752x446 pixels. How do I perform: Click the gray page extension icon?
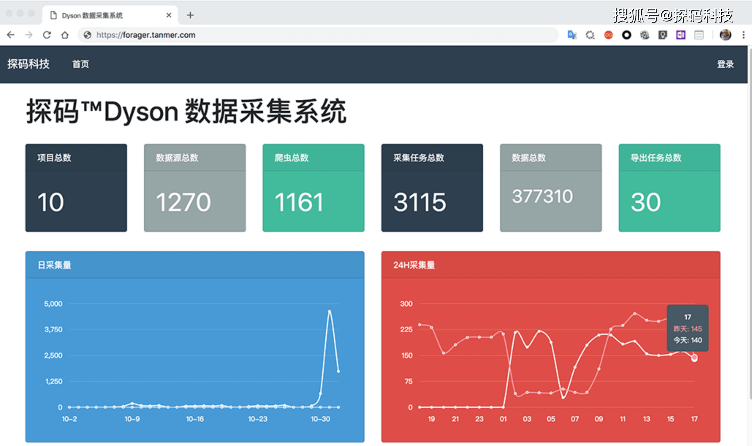pos(699,35)
